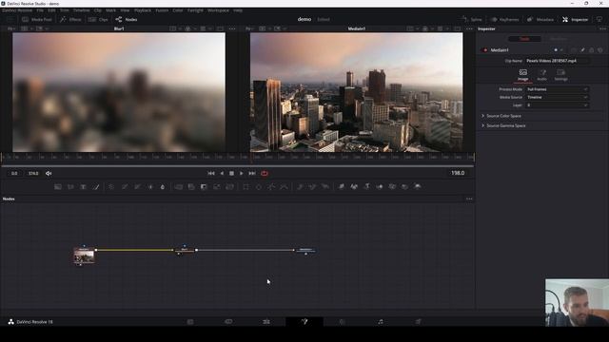Click the time ruler above transport
The image size is (609, 342).
pos(237,157)
